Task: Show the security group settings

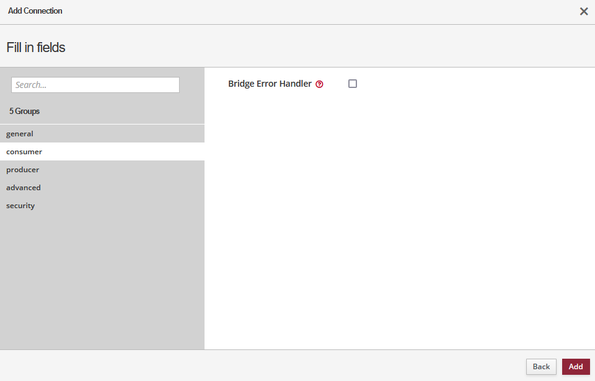Action: 20,206
